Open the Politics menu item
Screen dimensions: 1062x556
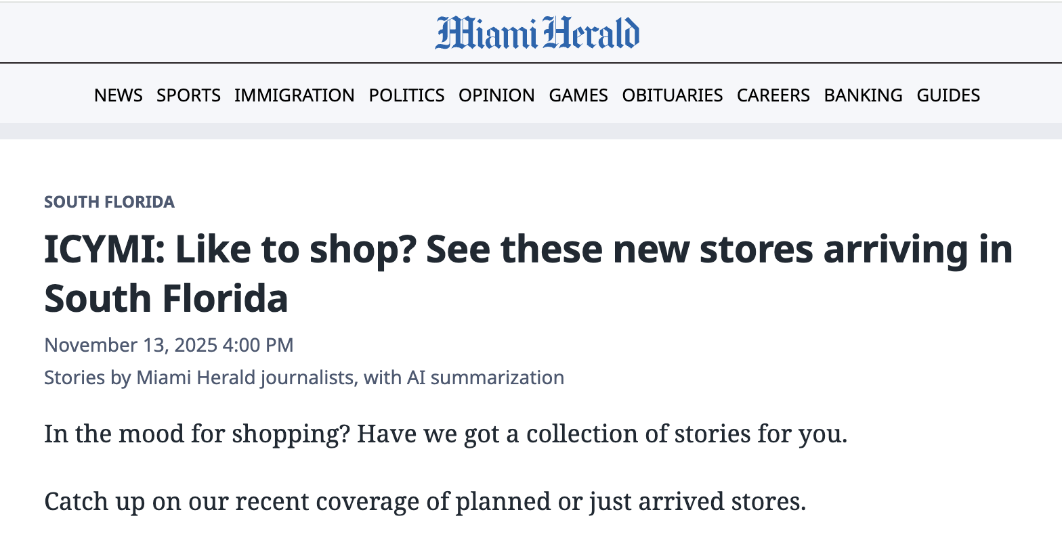tap(406, 95)
